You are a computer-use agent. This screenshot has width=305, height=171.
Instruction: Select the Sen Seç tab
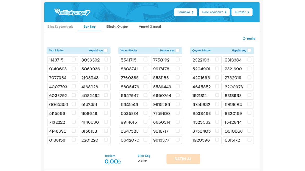pos(89,27)
